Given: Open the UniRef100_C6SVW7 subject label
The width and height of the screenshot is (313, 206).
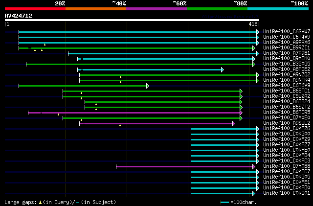Looking at the screenshot, I should 287,32.
